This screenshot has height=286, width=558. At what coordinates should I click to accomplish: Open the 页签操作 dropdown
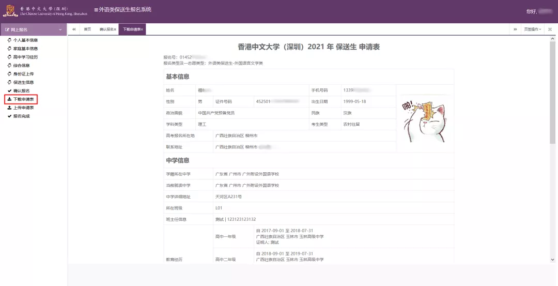click(533, 29)
